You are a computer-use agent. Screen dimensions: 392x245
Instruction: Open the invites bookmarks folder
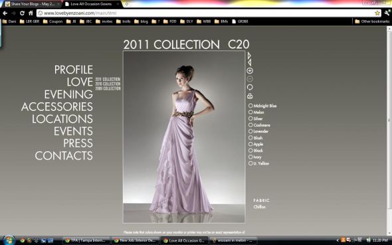pos(104,21)
